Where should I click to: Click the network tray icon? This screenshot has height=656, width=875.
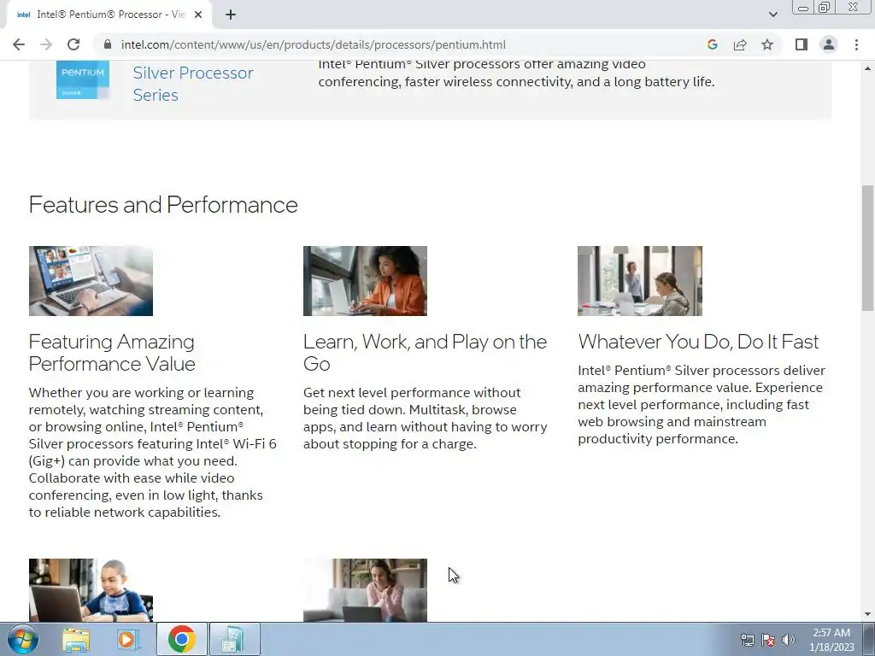pos(747,640)
